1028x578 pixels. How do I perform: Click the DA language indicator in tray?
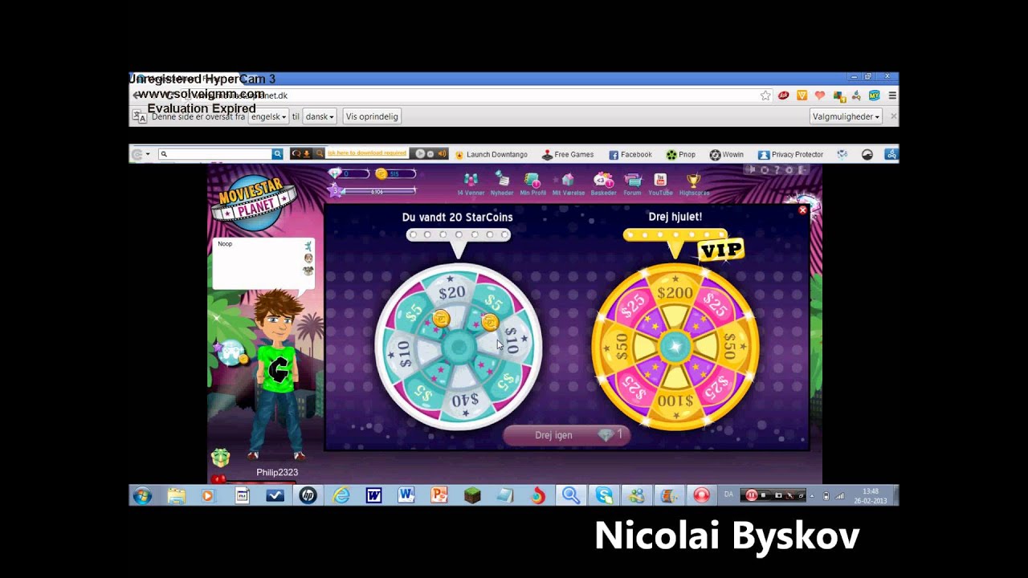[x=728, y=495]
